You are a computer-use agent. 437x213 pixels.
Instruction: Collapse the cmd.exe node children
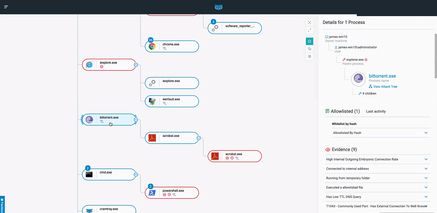tap(136, 175)
